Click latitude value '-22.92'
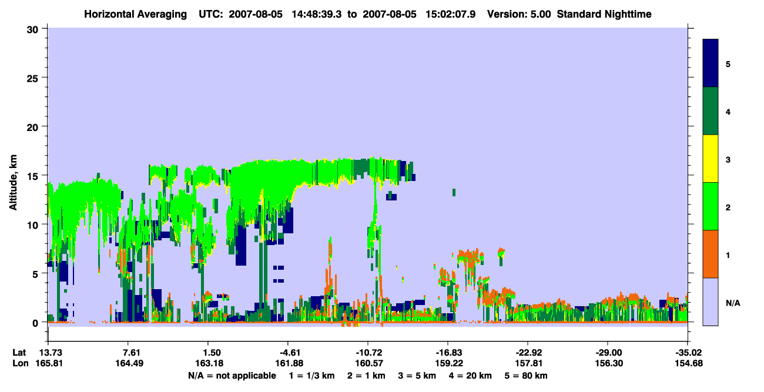 tap(528, 353)
